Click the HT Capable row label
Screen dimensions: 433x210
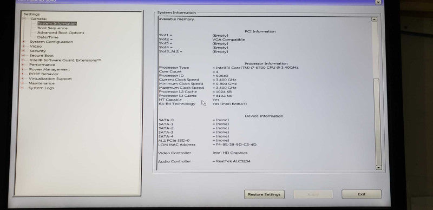coord(170,100)
